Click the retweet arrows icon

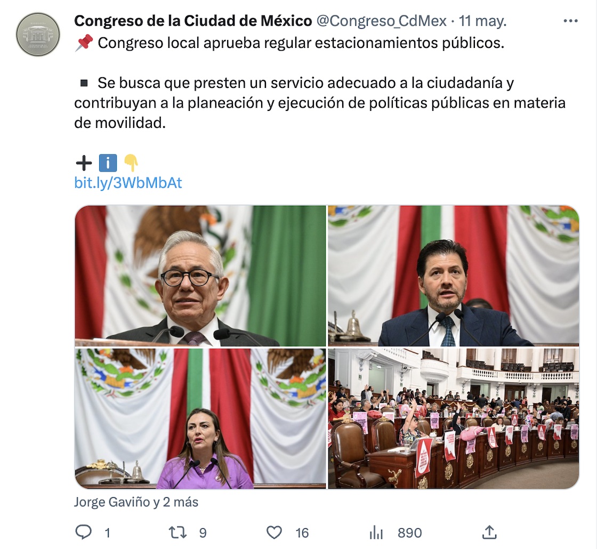pos(178,532)
